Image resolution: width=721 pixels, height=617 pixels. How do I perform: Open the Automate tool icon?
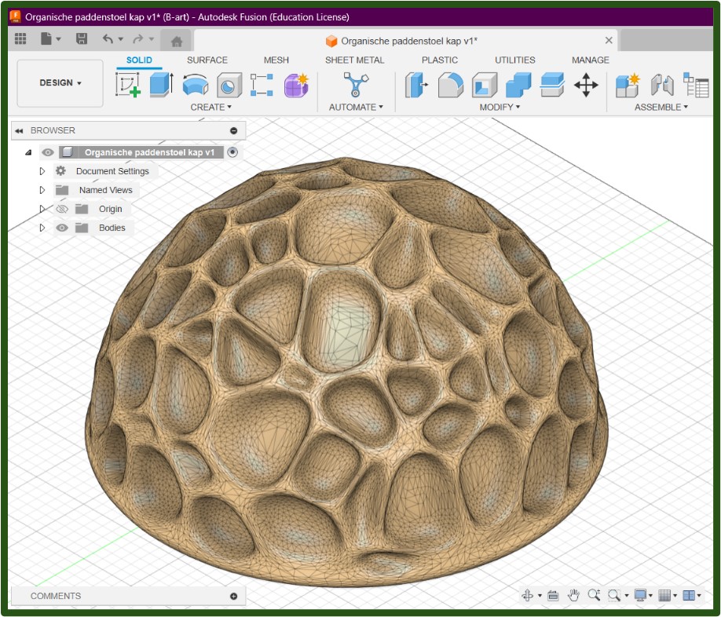pos(356,85)
